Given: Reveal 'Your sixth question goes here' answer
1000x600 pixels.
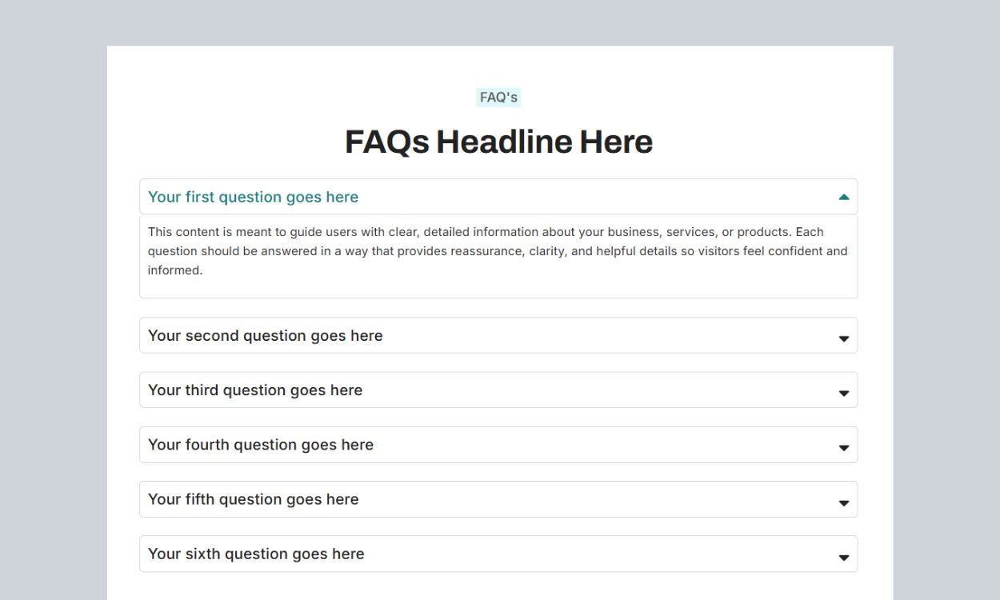Looking at the screenshot, I should [x=256, y=554].
